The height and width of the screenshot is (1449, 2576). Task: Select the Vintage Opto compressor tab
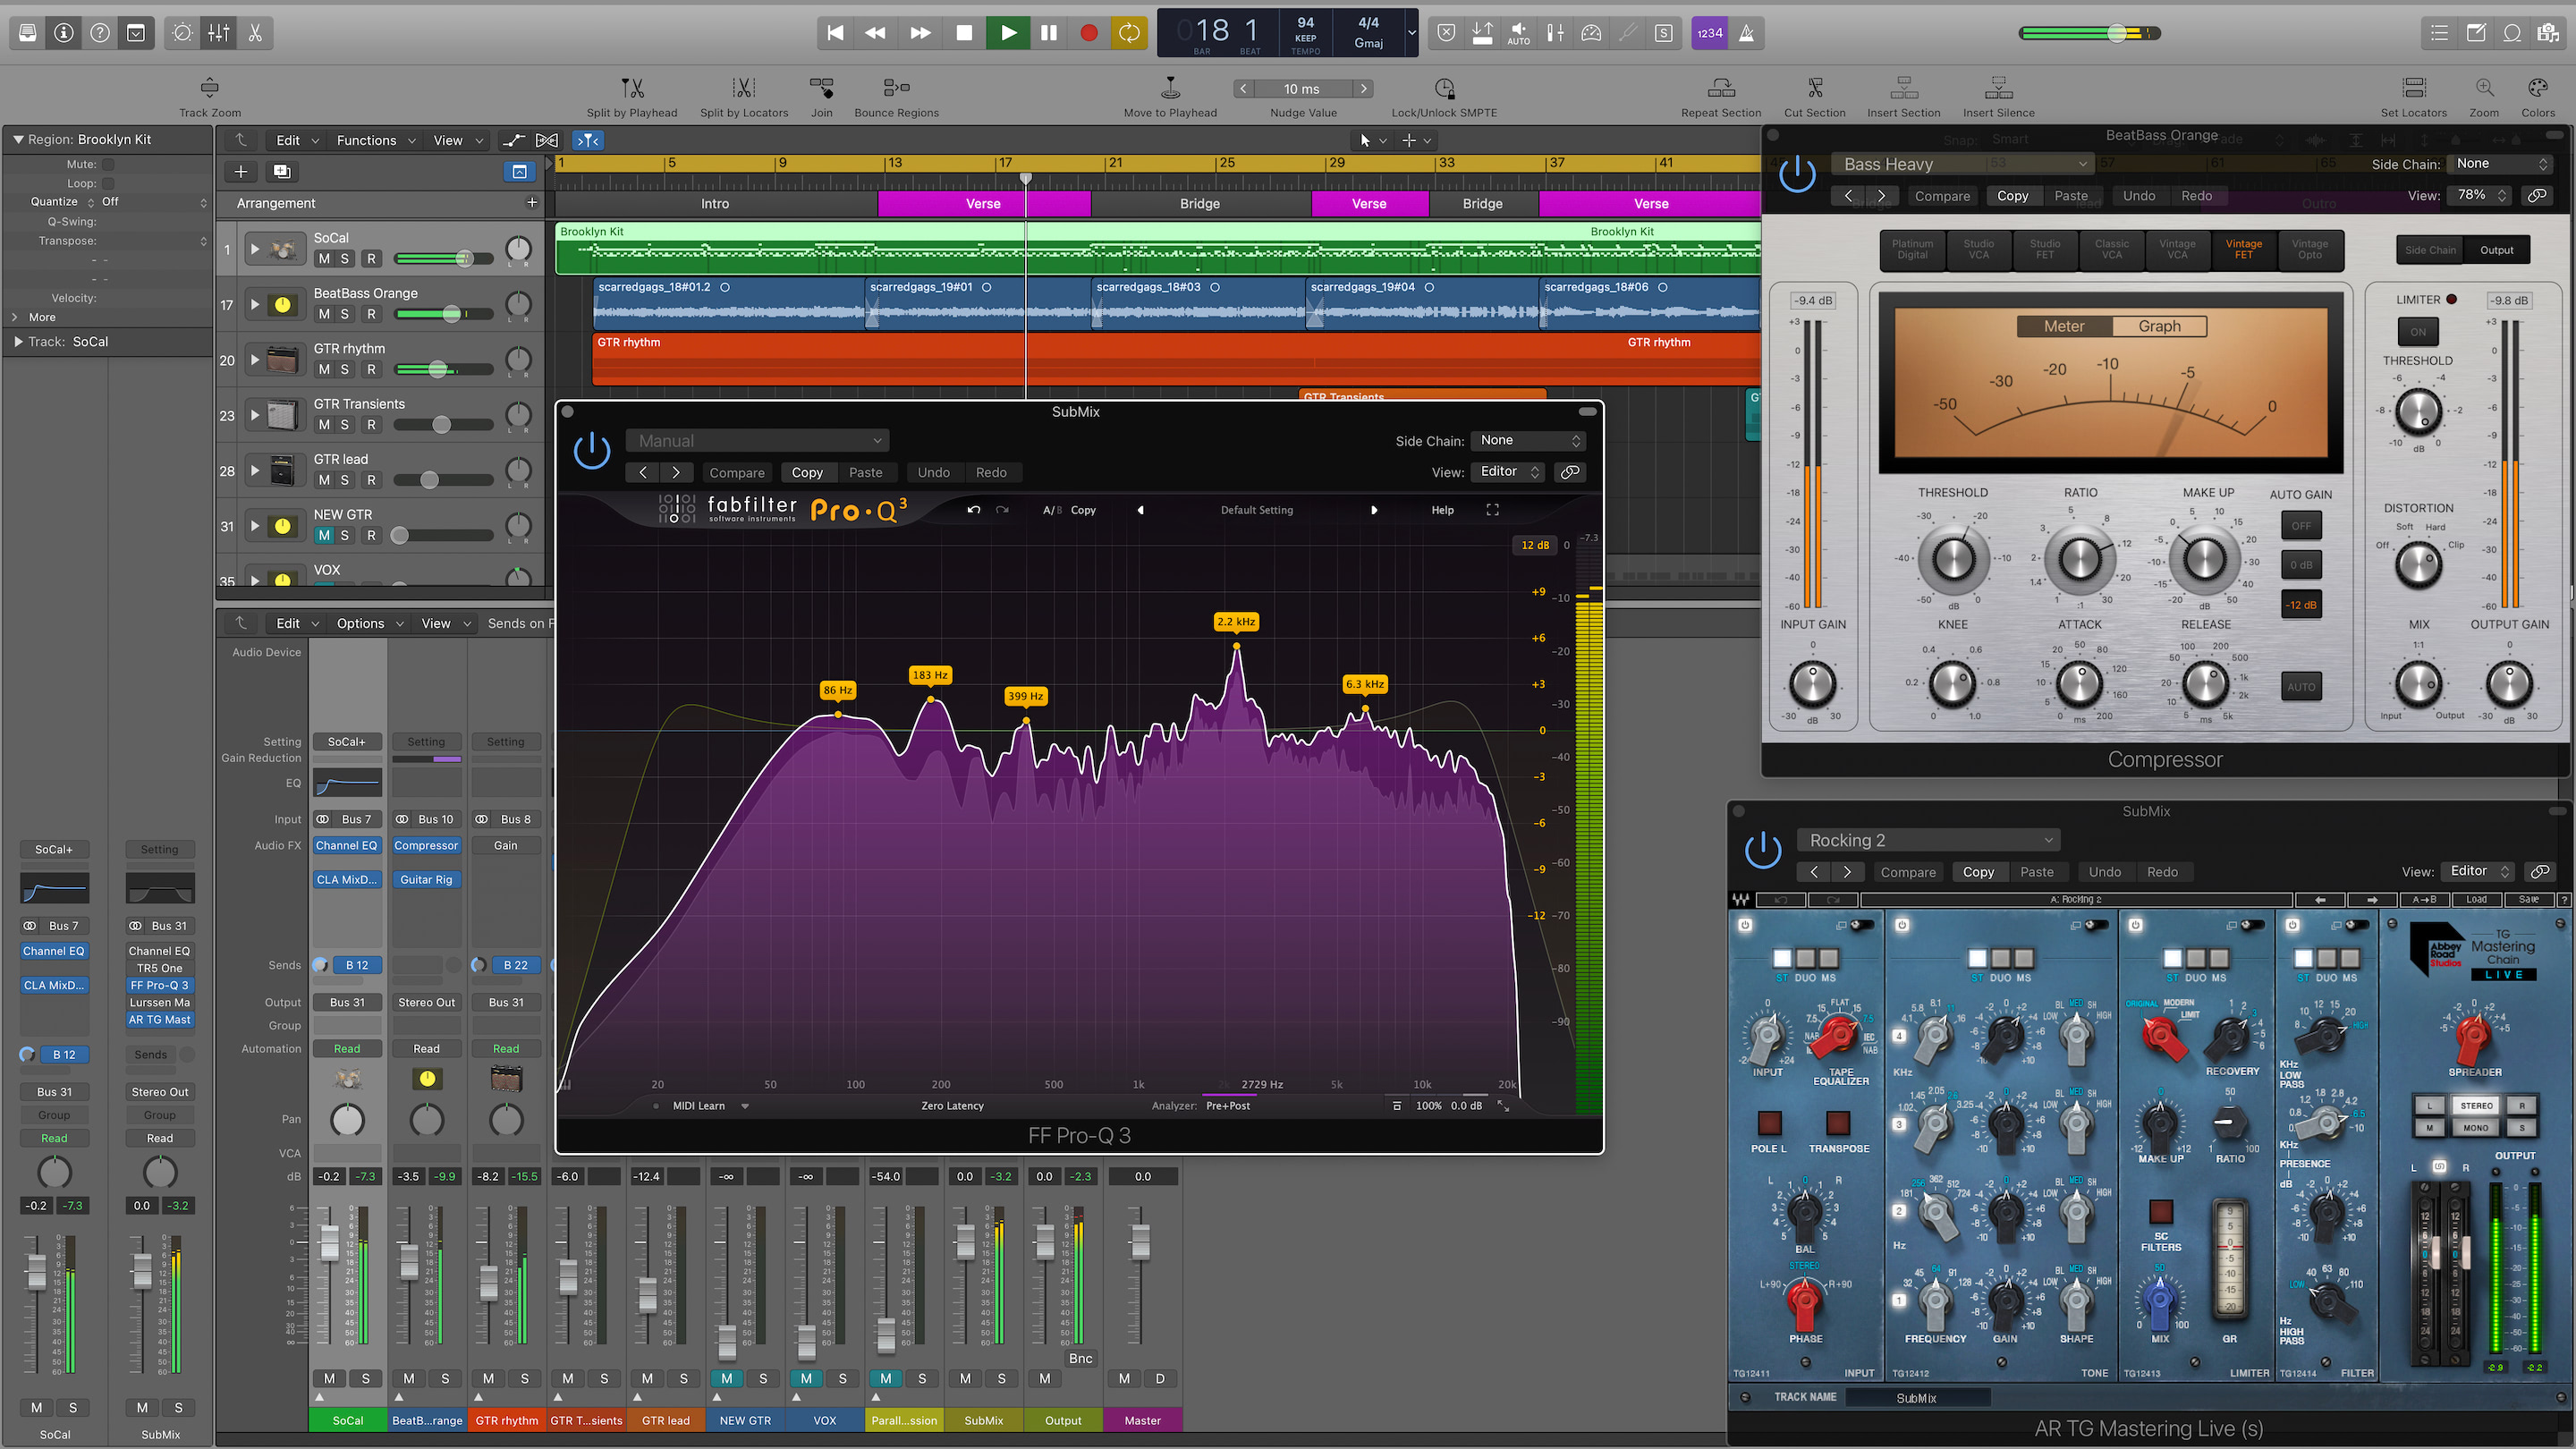[2310, 250]
